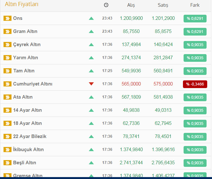The width and height of the screenshot is (212, 179).
Task: Click the green % 0,6291 badge for Ons
Action: click(x=195, y=18)
